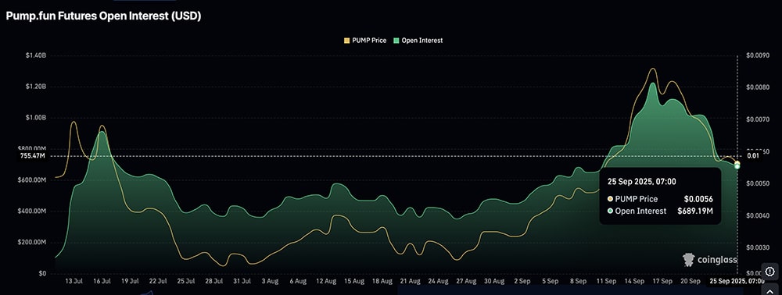
Task: Click the 31 Jul date label
Action: coord(242,282)
